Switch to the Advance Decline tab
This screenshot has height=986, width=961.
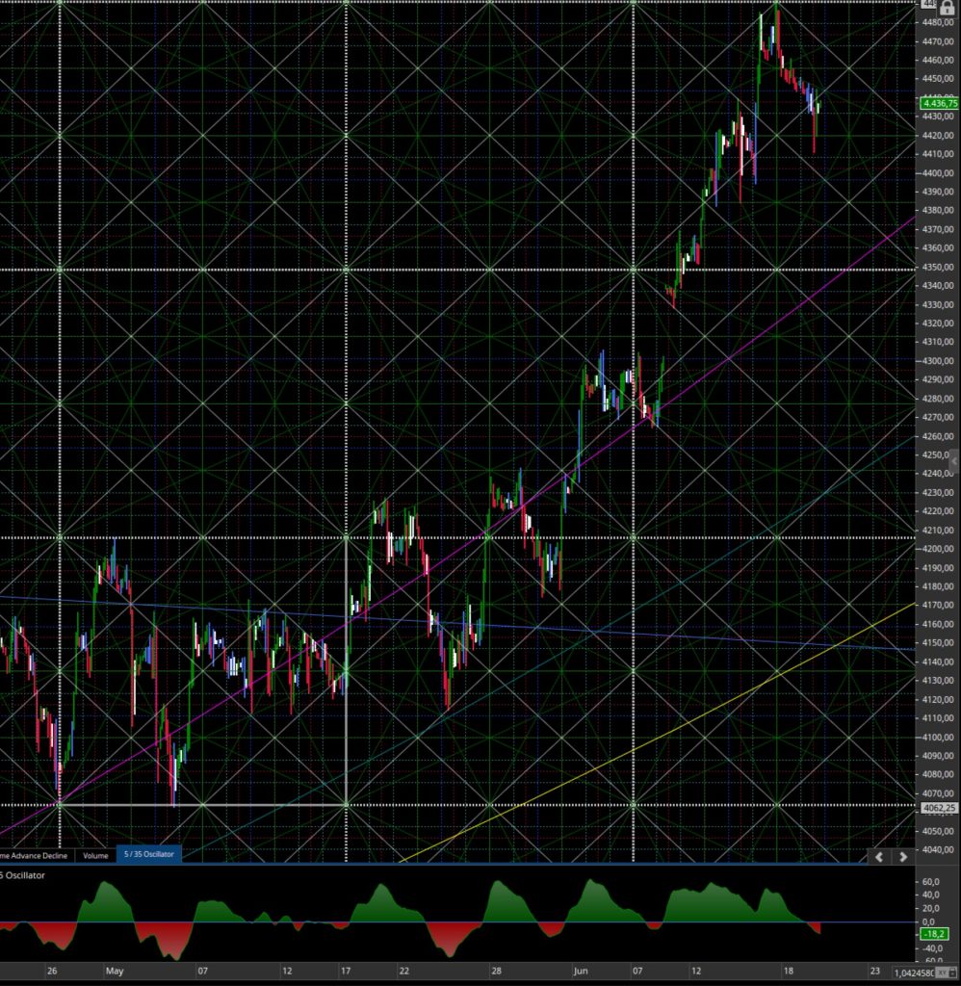(38, 855)
